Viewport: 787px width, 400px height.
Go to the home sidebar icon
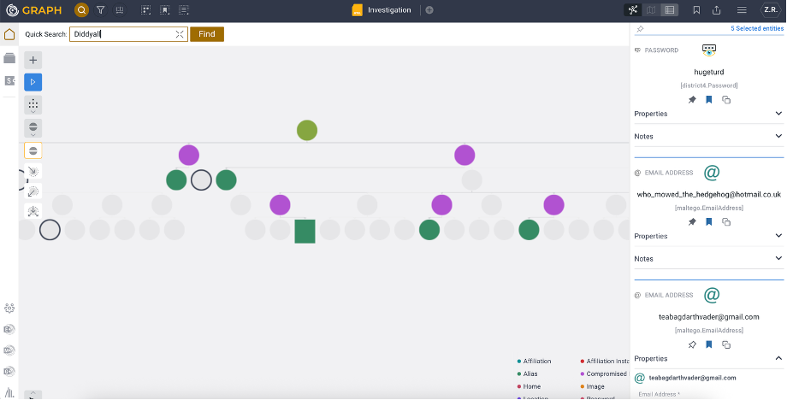[x=9, y=34]
